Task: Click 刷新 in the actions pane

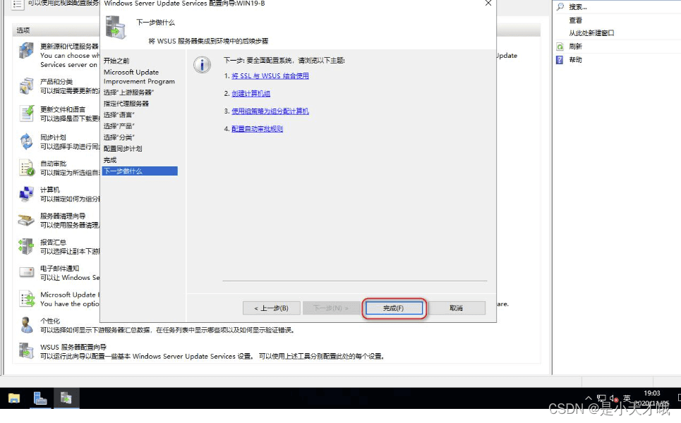Action: (x=575, y=47)
